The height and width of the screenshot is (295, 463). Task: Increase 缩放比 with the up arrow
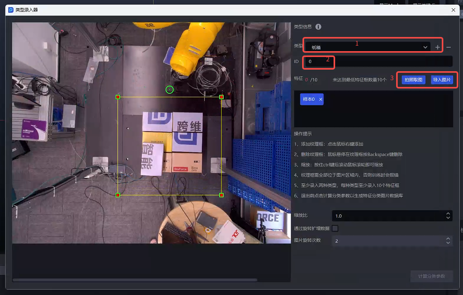tap(448, 214)
